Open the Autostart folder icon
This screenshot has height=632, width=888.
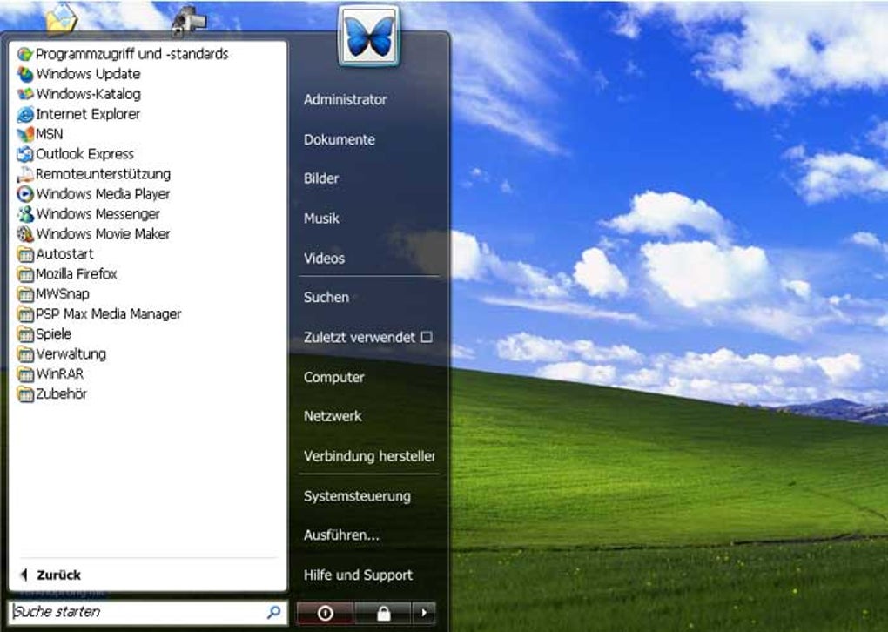(25, 254)
